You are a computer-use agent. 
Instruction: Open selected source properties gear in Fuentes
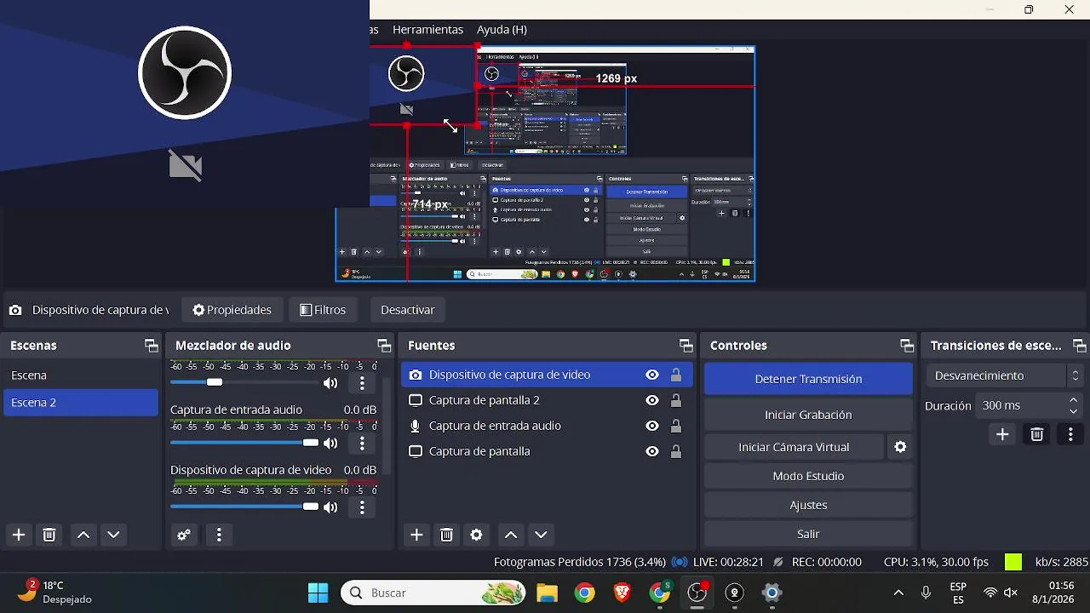point(477,535)
